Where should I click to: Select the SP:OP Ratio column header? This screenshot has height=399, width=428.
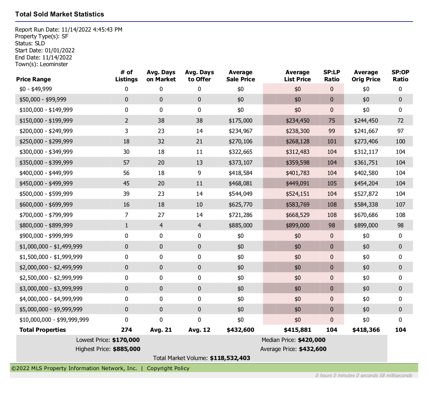(x=400, y=76)
